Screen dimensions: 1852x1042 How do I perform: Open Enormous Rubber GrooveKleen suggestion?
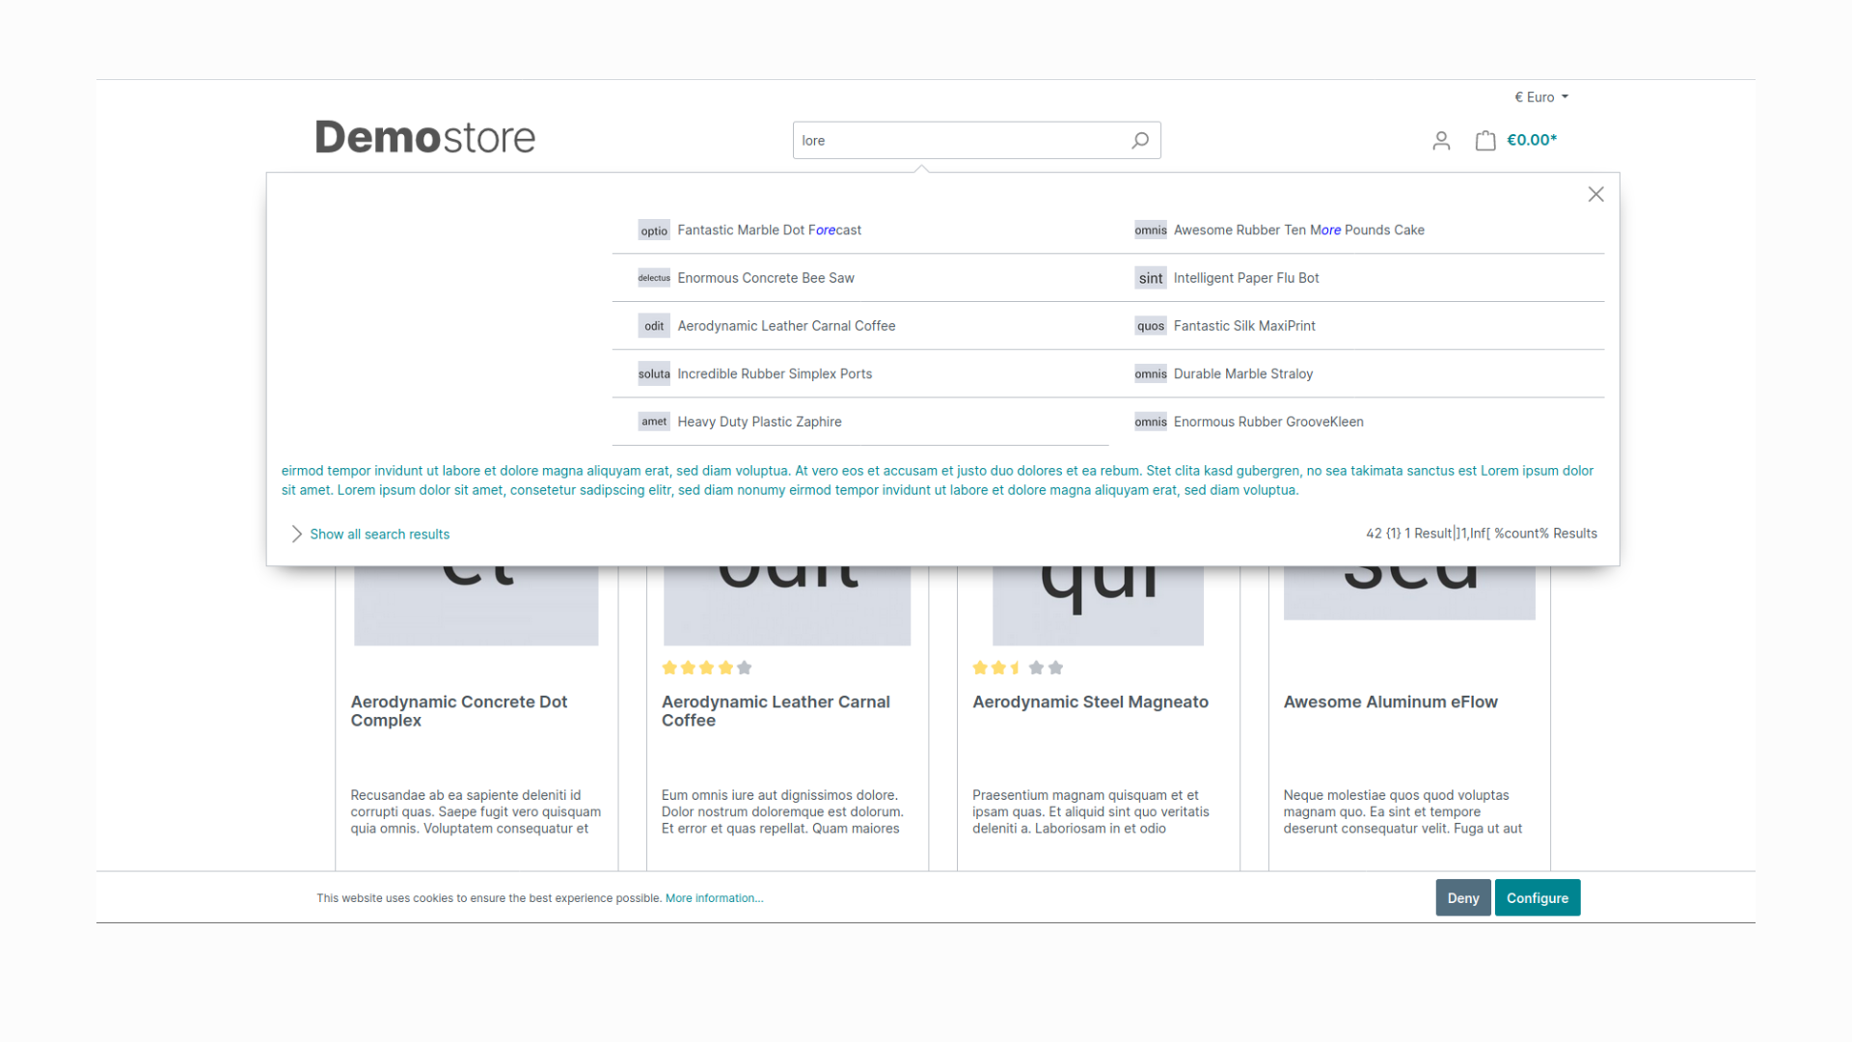[1268, 422]
